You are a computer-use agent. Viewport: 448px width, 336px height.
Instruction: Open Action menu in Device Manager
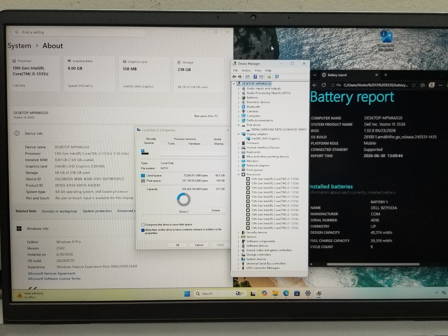(246, 71)
